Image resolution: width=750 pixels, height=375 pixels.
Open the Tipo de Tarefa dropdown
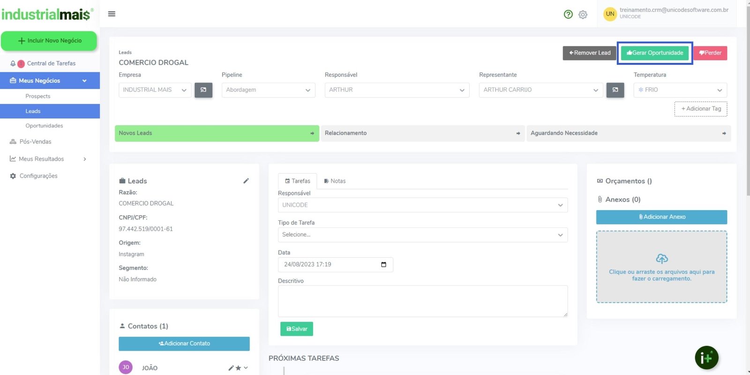coord(422,235)
